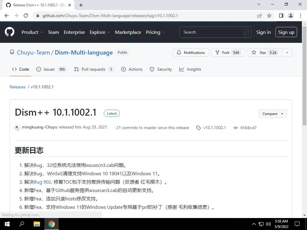Open the volume tray icon

coord(268,224)
